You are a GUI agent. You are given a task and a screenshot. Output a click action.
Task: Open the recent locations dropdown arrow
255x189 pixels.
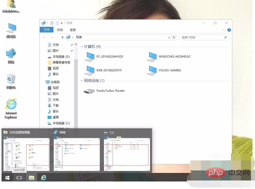(x=57, y=38)
